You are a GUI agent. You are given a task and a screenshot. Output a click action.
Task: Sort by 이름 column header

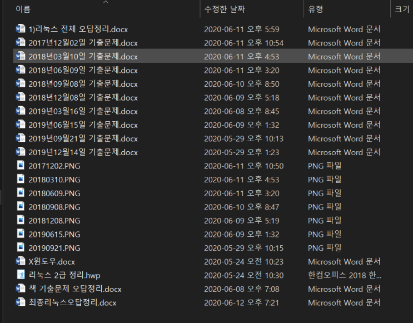click(x=23, y=9)
